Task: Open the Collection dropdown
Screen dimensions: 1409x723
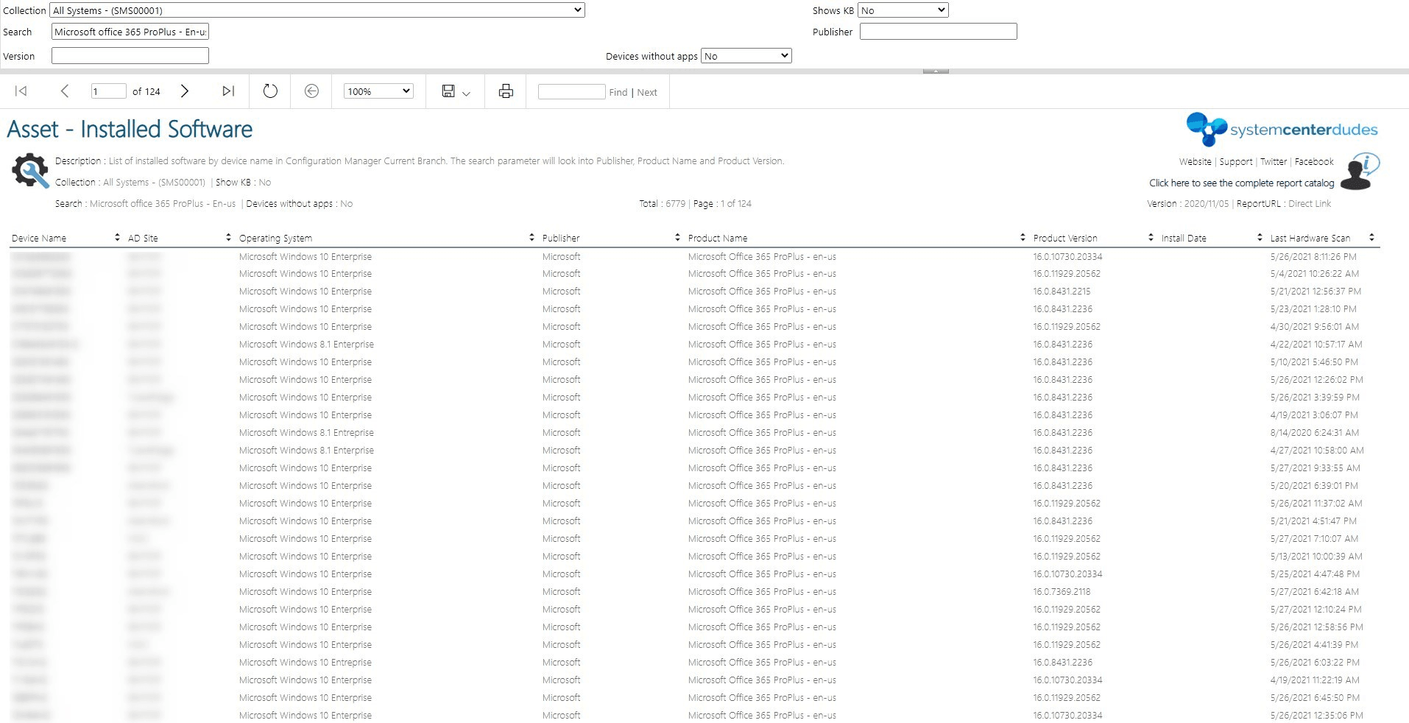Action: pos(317,10)
